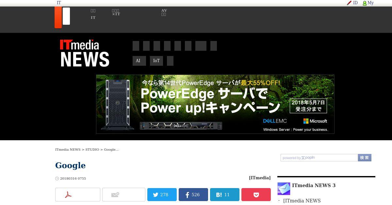Screen dimensions: 392x205
Task: Select the IoT topic tag
Action: coord(156,61)
